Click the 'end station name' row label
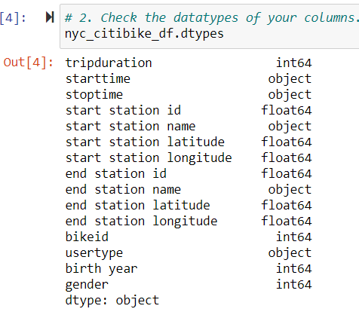The height and width of the screenshot is (318, 359). coord(123,189)
